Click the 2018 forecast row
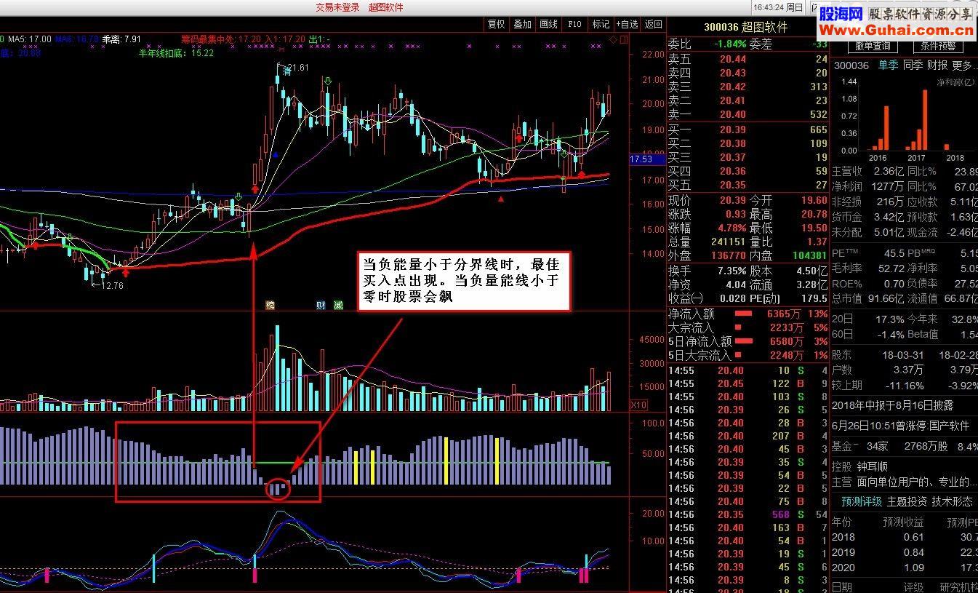The image size is (978, 593). (905, 537)
